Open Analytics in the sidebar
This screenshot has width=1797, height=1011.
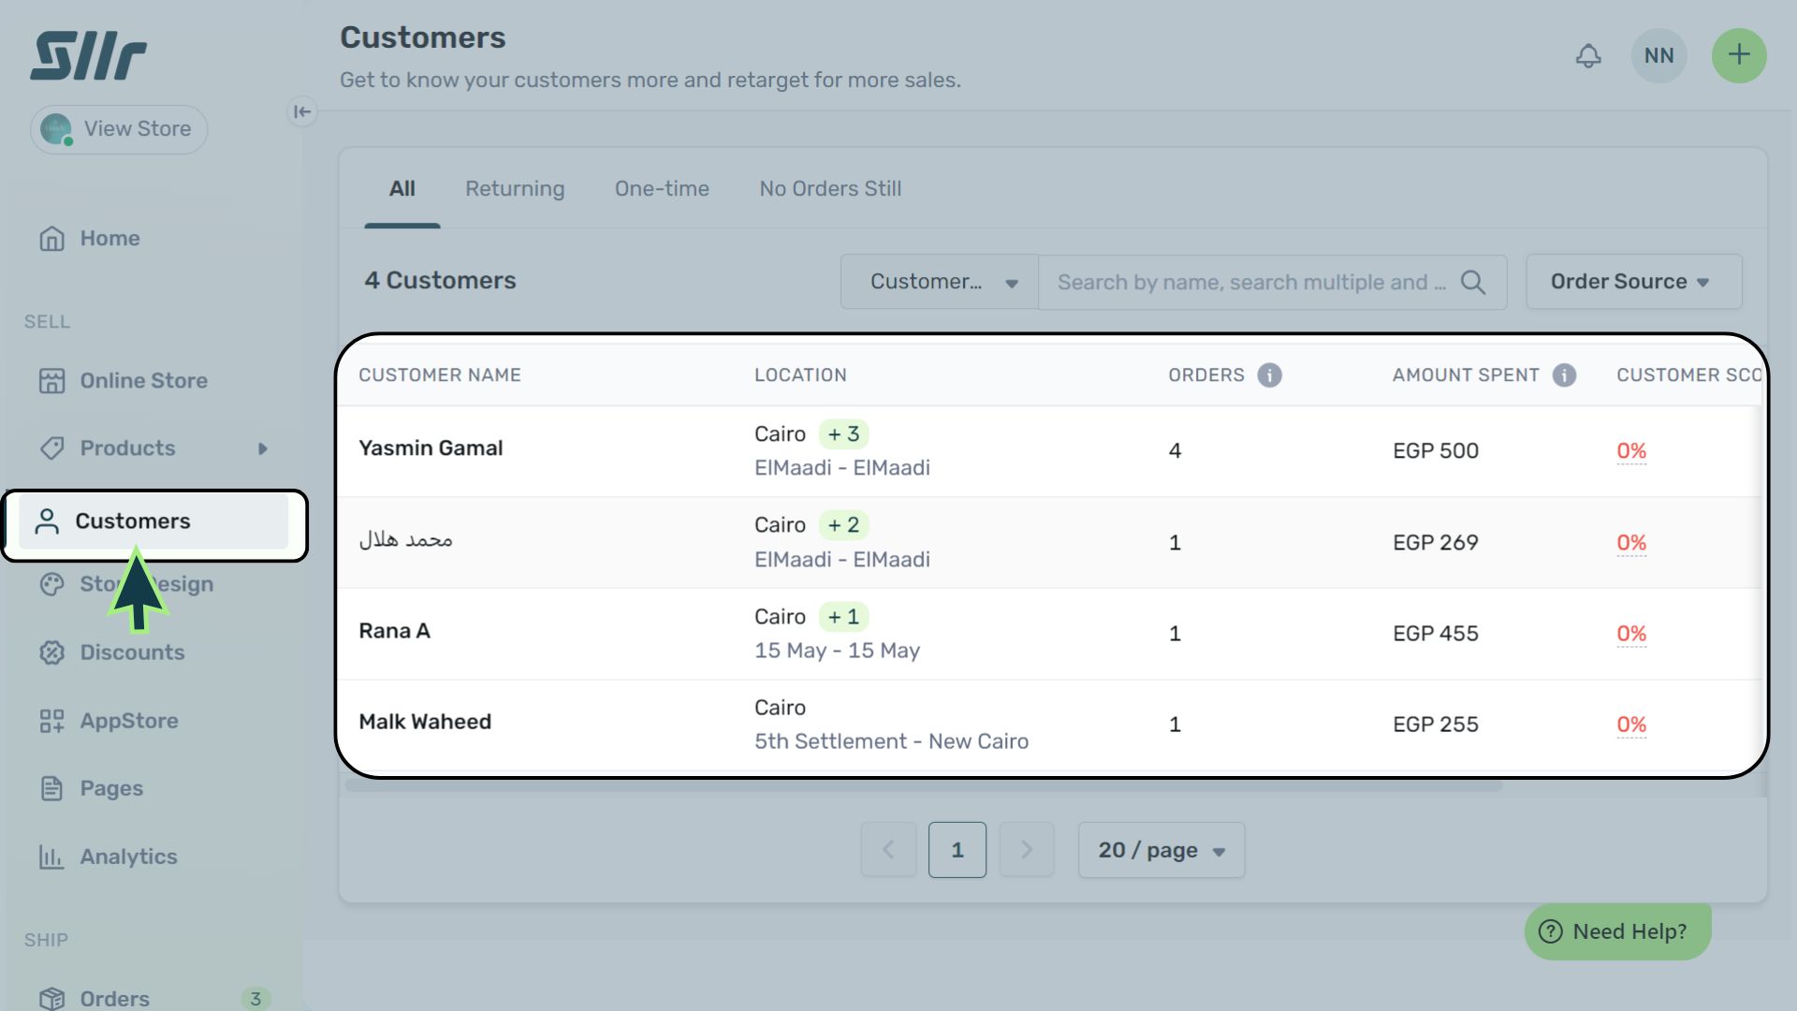pyautogui.click(x=128, y=857)
